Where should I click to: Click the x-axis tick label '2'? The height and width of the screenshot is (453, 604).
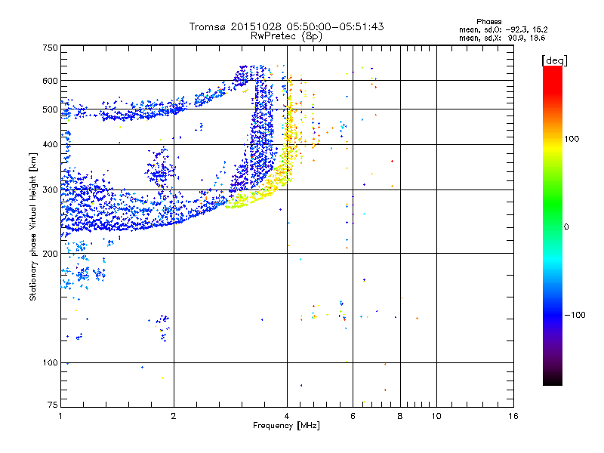174,416
